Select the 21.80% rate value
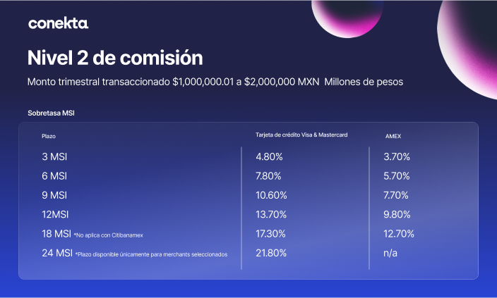The height and width of the screenshot is (298, 497). coord(271,253)
